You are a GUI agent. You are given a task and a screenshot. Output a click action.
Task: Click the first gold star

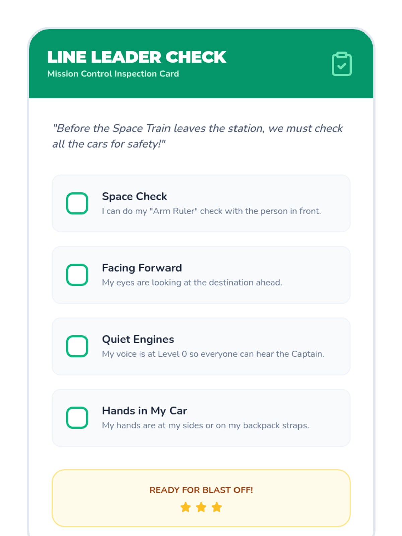[186, 507]
